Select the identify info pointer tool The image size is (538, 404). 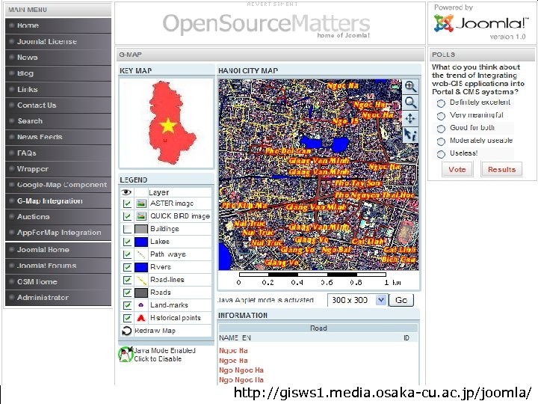410,135
